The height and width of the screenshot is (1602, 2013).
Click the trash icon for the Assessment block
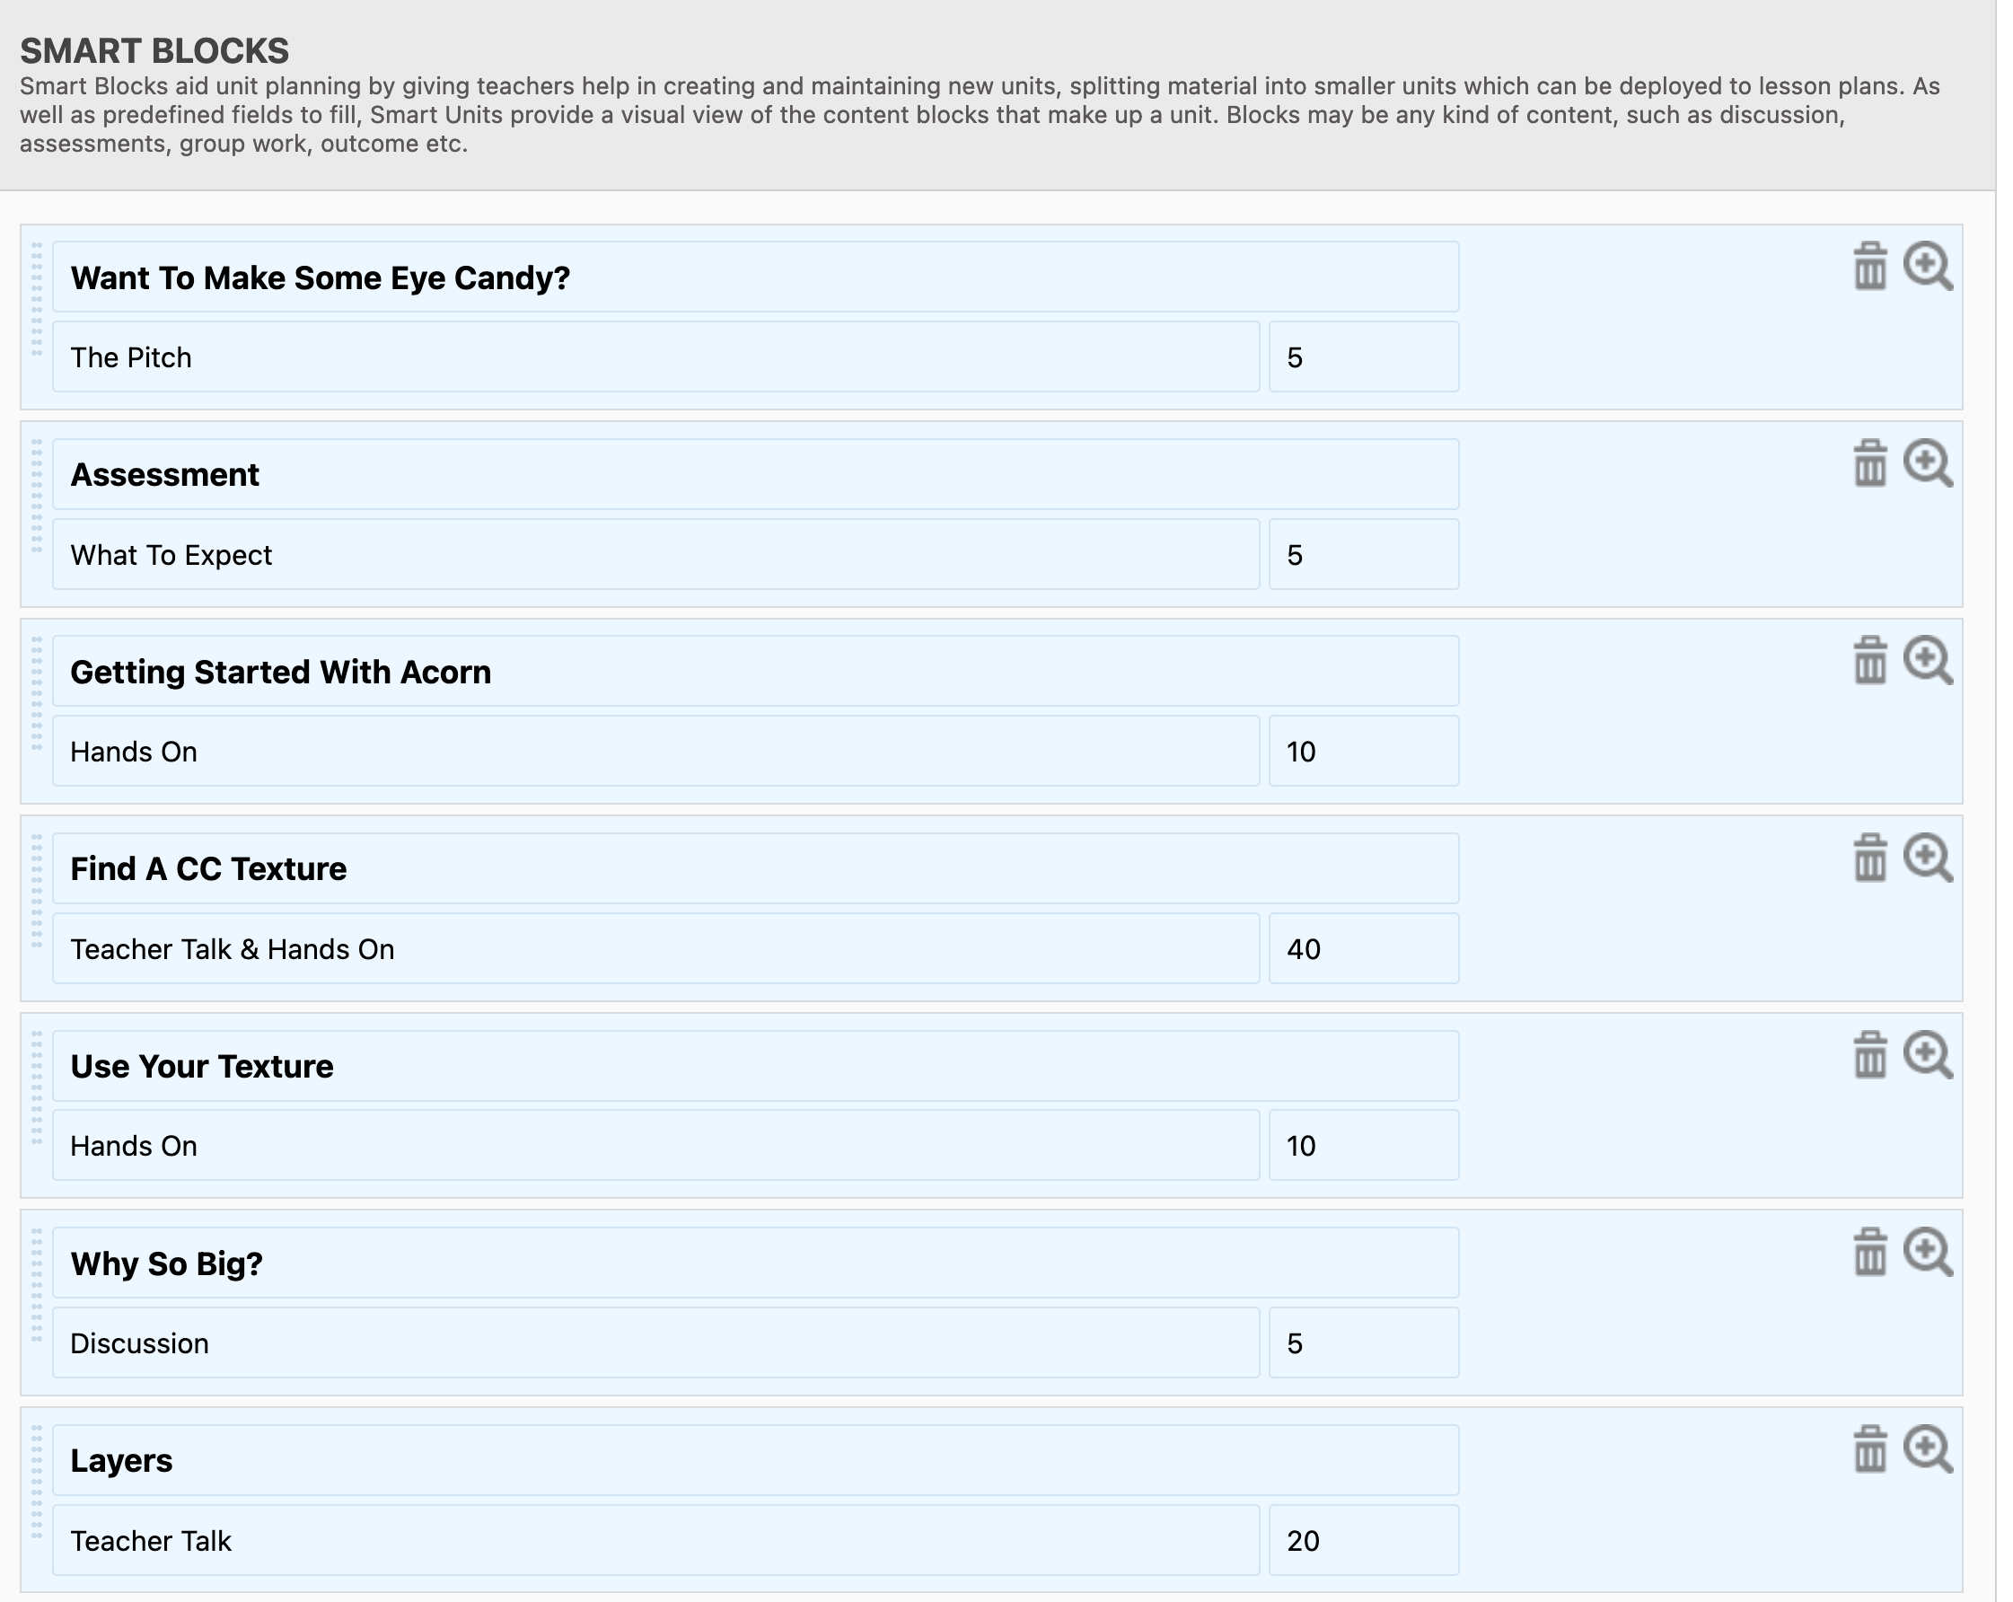click(x=1869, y=464)
